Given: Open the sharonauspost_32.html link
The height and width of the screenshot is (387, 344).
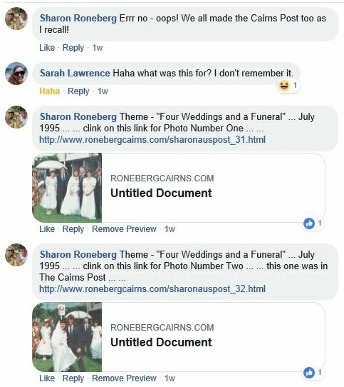Looking at the screenshot, I should (x=152, y=288).
